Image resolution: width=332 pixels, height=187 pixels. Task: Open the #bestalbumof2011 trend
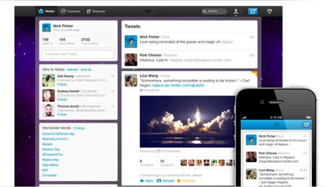[x=56, y=139]
